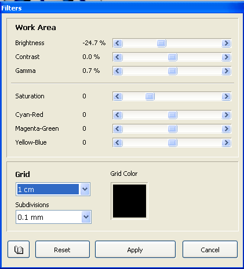
Task: Click the Gamma slider thumb
Action: click(x=173, y=71)
